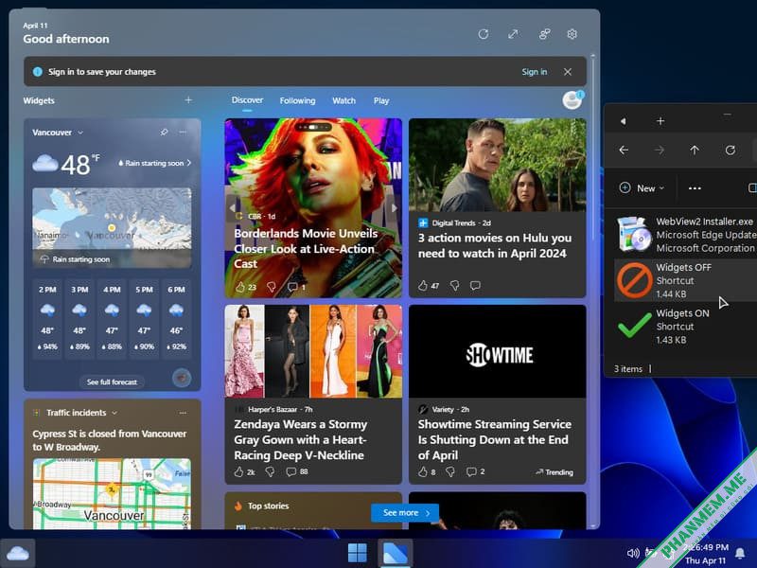Open Rain starting soon alert chevron
The width and height of the screenshot is (757, 568).
pos(188,163)
